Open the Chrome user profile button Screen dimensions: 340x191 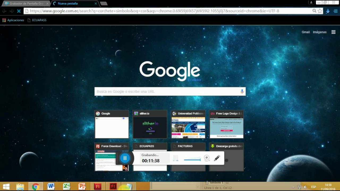311,2
